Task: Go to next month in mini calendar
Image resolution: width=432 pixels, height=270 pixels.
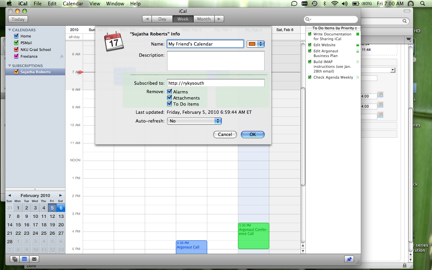Action: click(61, 195)
